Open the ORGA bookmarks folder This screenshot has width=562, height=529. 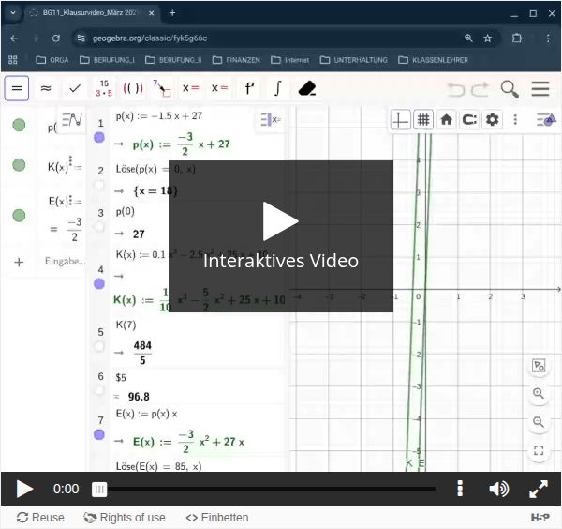click(x=52, y=60)
